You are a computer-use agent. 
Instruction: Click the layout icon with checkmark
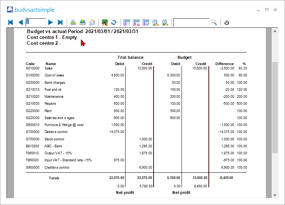coord(146,22)
